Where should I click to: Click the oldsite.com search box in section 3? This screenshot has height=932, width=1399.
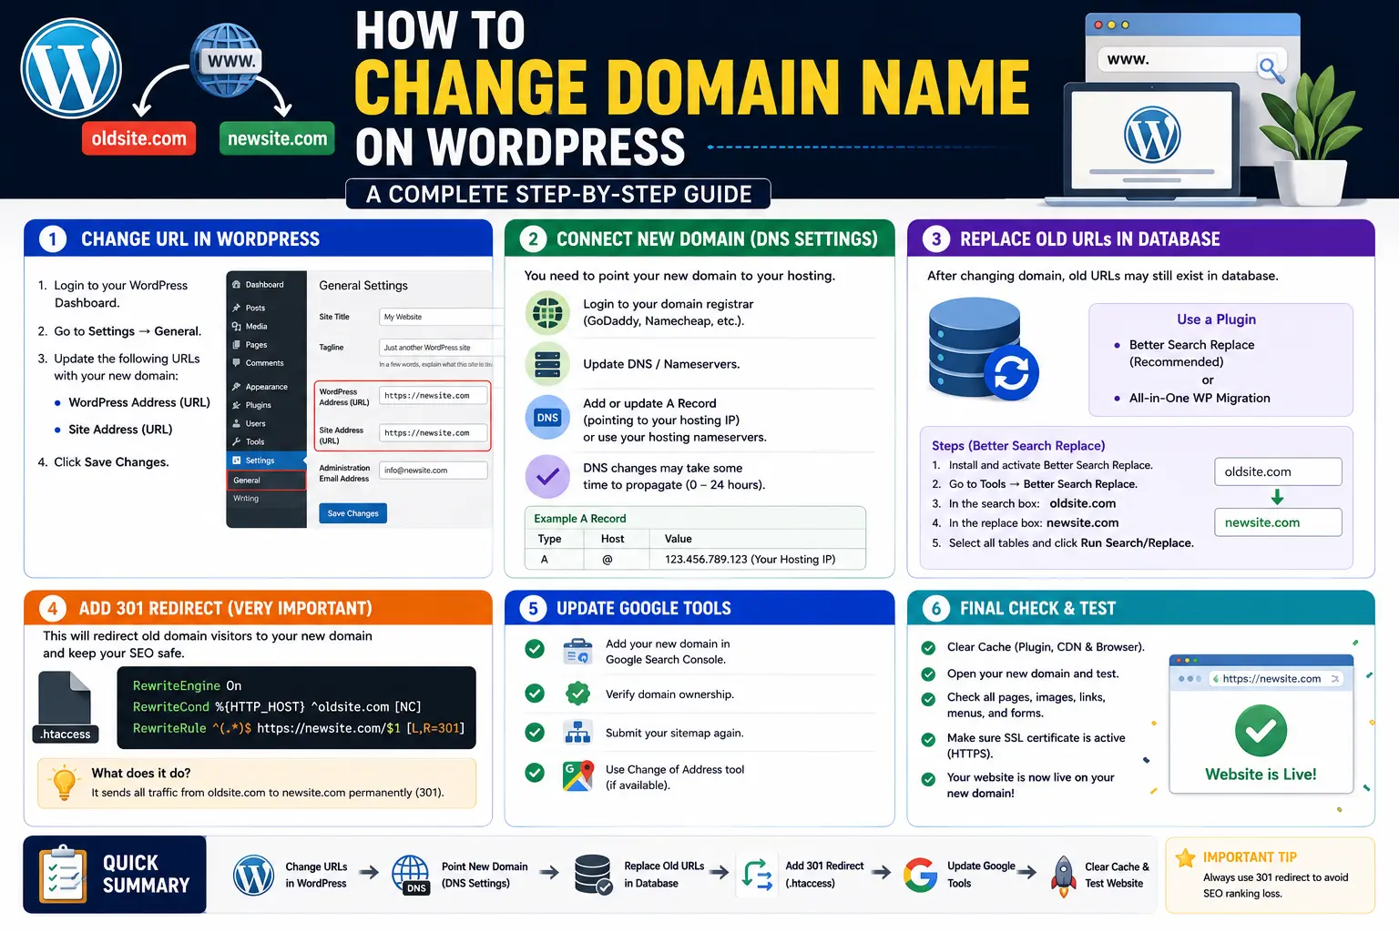(1278, 471)
